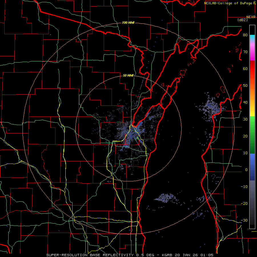Click the "50 NMI" range ring label
257x257 pixels.
pos(128,76)
